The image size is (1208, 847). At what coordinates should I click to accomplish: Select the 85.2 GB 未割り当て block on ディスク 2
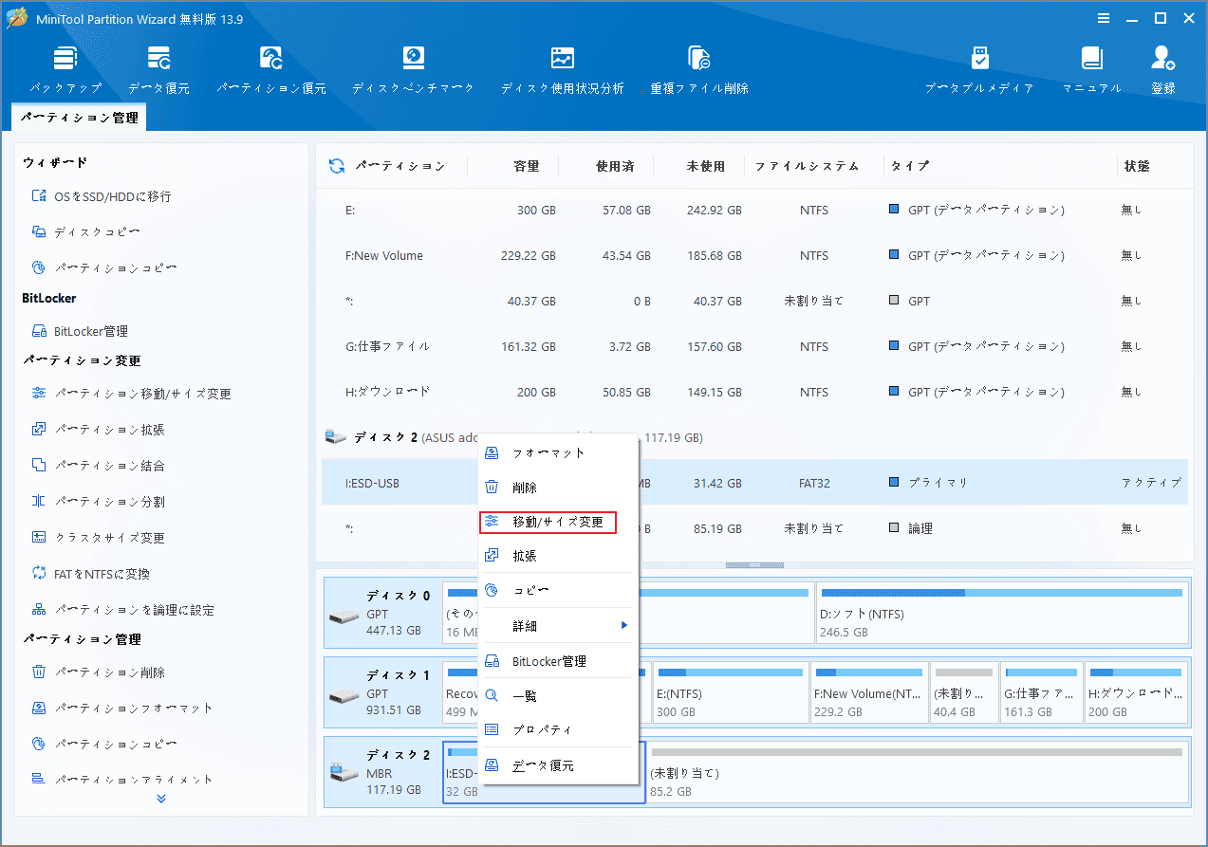tap(917, 773)
